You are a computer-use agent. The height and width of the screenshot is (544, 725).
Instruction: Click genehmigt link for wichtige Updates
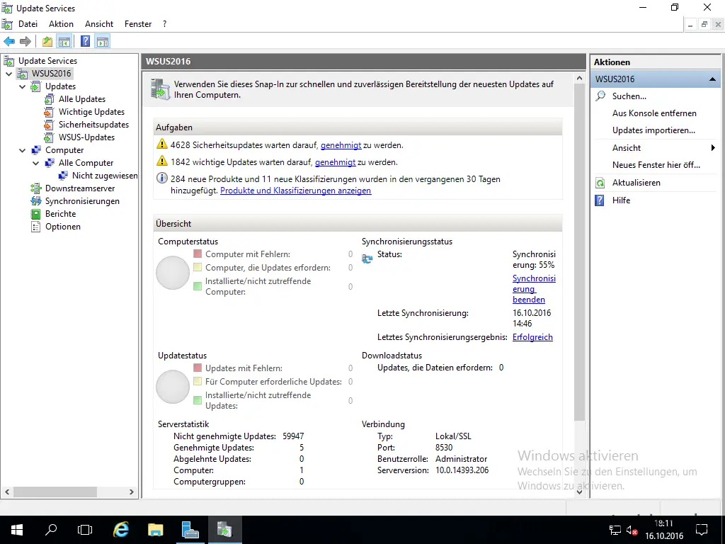335,162
